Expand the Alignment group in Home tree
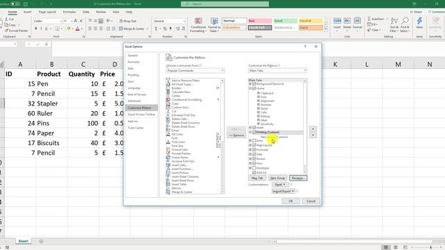Image resolution: width=445 pixels, height=250 pixels. coord(259,101)
